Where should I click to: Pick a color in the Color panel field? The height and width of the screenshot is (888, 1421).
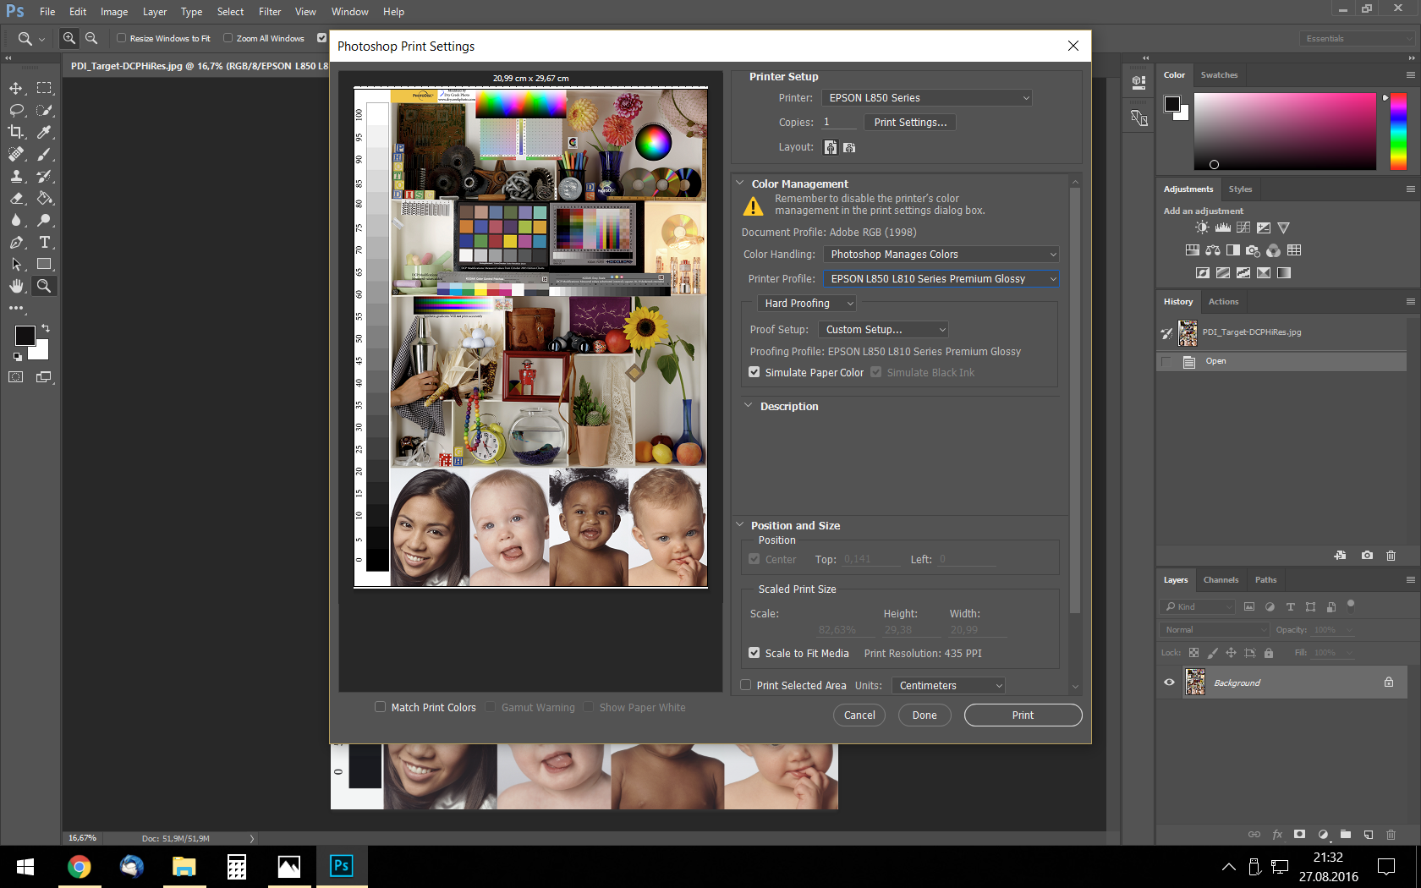(x=1286, y=131)
